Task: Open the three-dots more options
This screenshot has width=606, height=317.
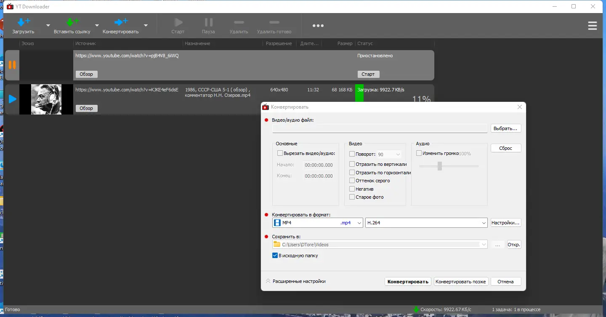Action: pos(318,26)
